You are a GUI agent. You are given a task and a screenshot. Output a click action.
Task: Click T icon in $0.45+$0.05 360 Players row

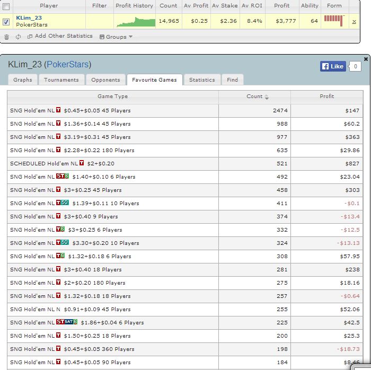(x=58, y=348)
